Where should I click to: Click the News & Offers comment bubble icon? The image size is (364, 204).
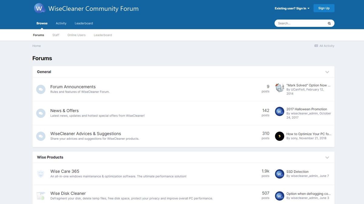click(40, 113)
